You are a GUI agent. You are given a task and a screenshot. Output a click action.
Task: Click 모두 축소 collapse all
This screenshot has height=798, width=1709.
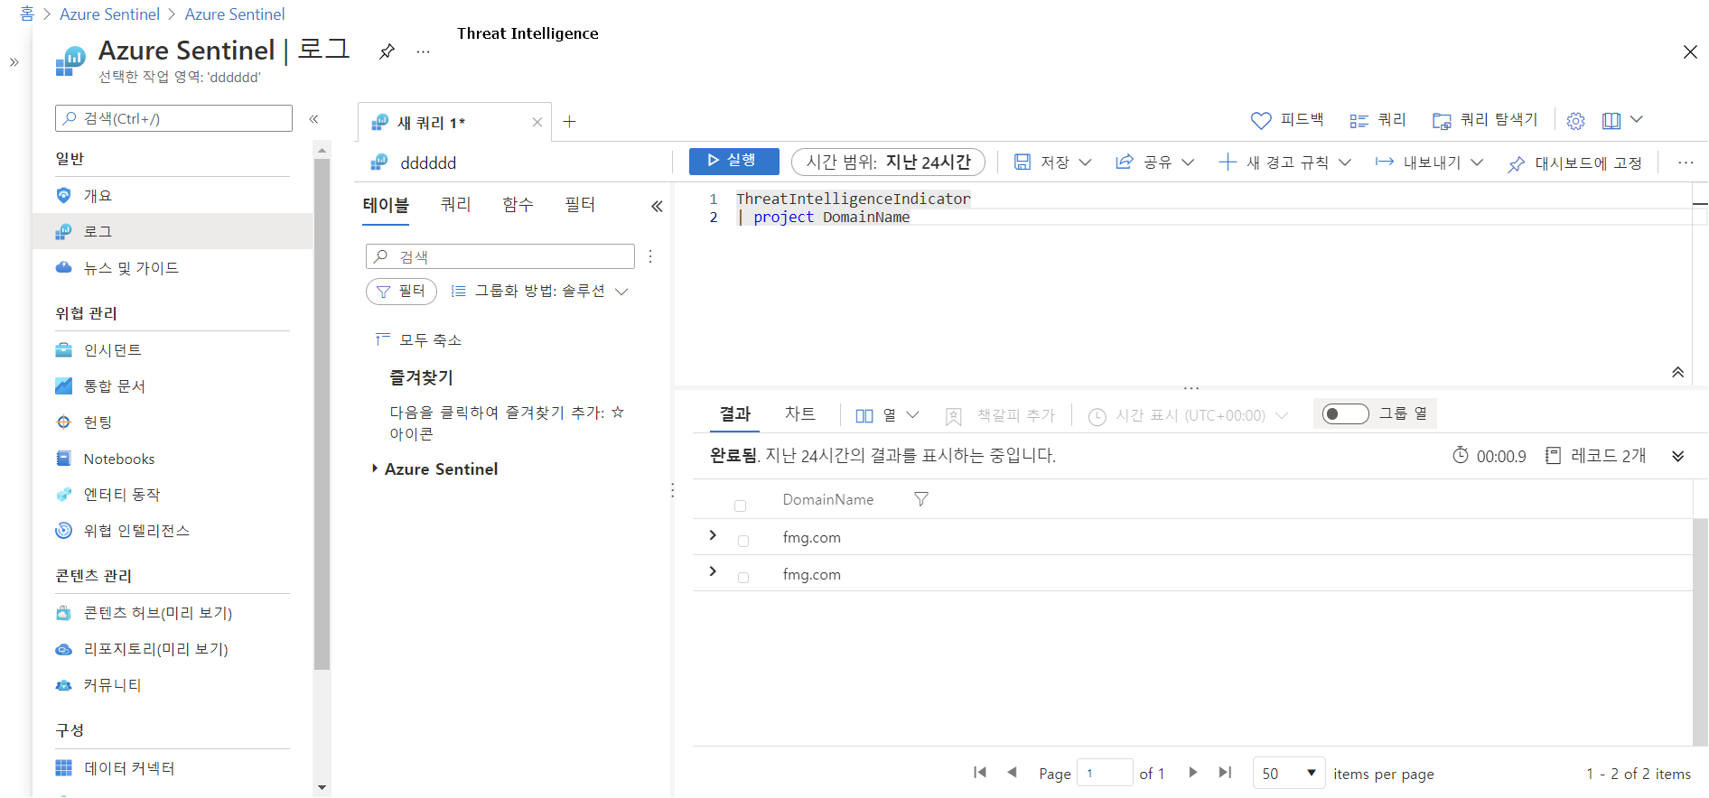pyautogui.click(x=418, y=339)
